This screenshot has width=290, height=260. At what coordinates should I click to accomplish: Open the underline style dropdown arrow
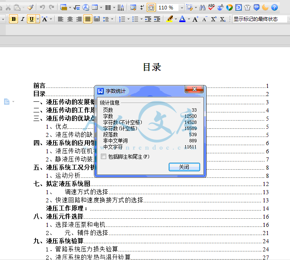pos(38,19)
